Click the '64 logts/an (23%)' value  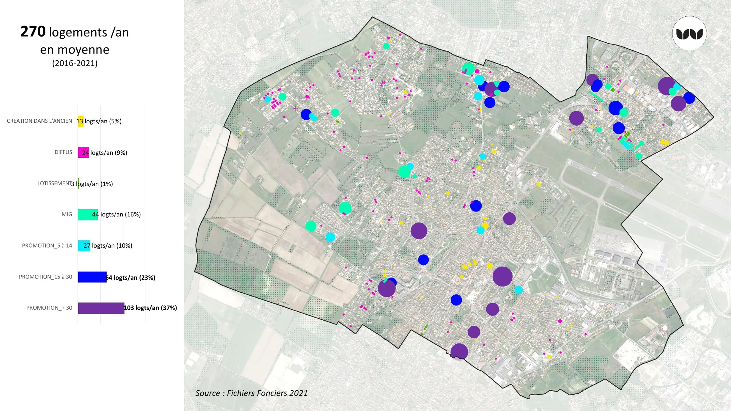tap(130, 278)
